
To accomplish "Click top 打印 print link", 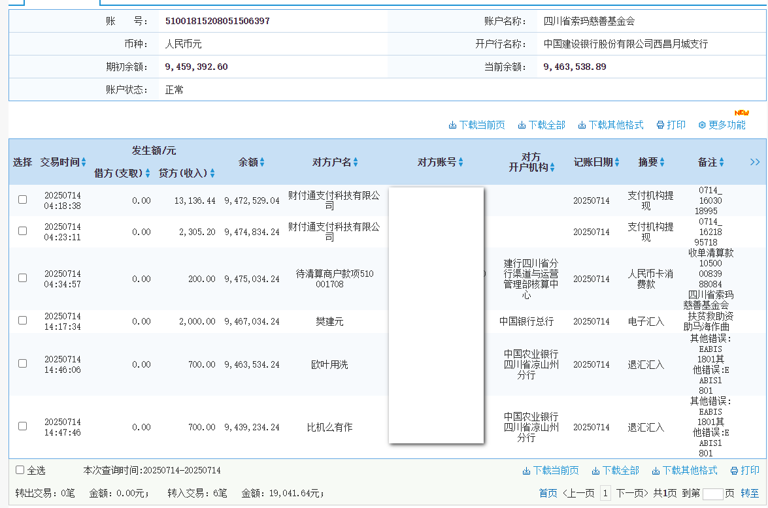I will [671, 125].
